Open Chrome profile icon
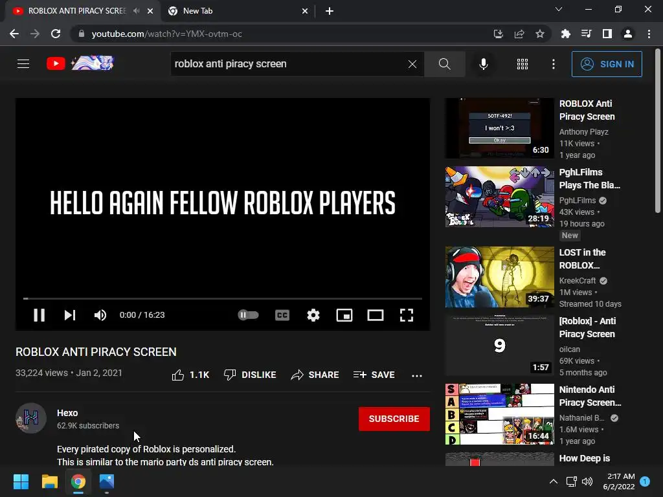663x497 pixels. 628,34
